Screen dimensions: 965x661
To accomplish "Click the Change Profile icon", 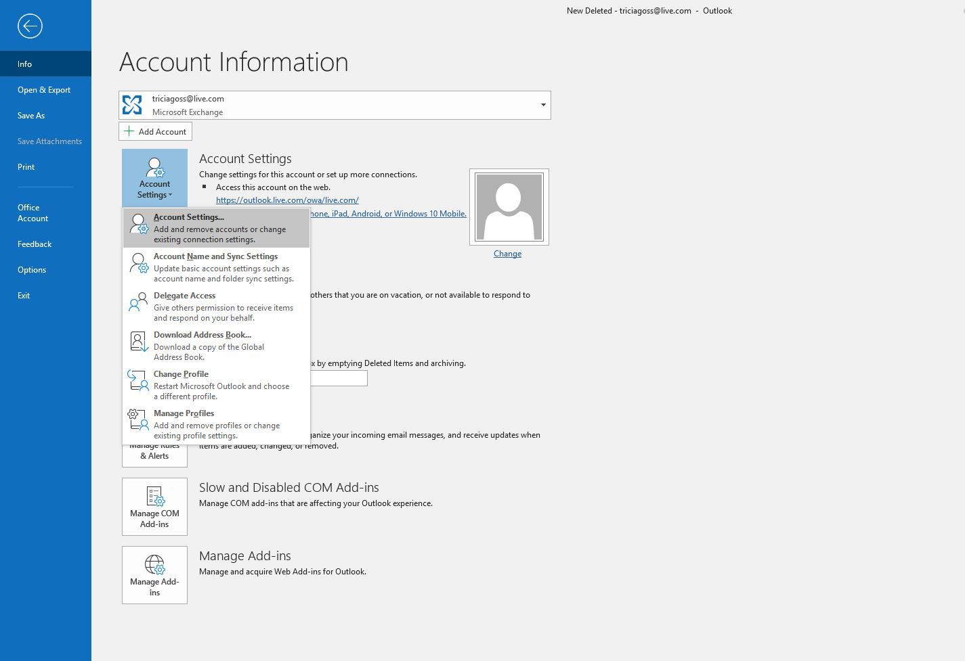I will [138, 380].
